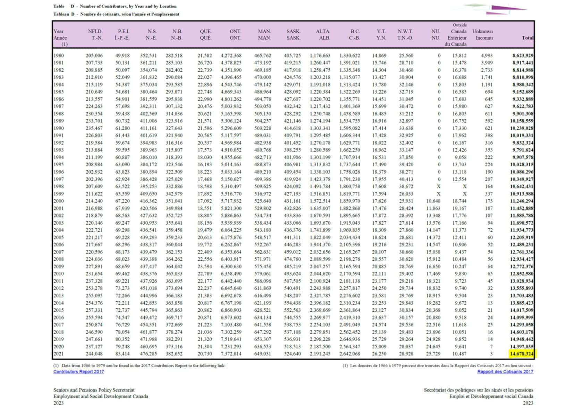Click the Y.T. Y.N. column header

pyautogui.click(x=381, y=35)
